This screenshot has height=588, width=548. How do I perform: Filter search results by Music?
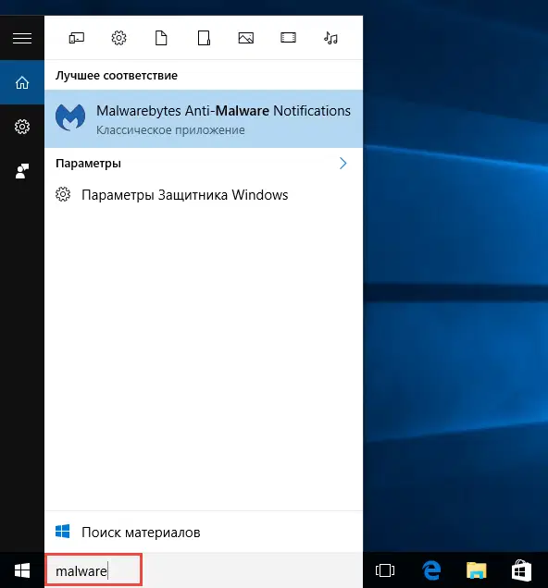330,38
